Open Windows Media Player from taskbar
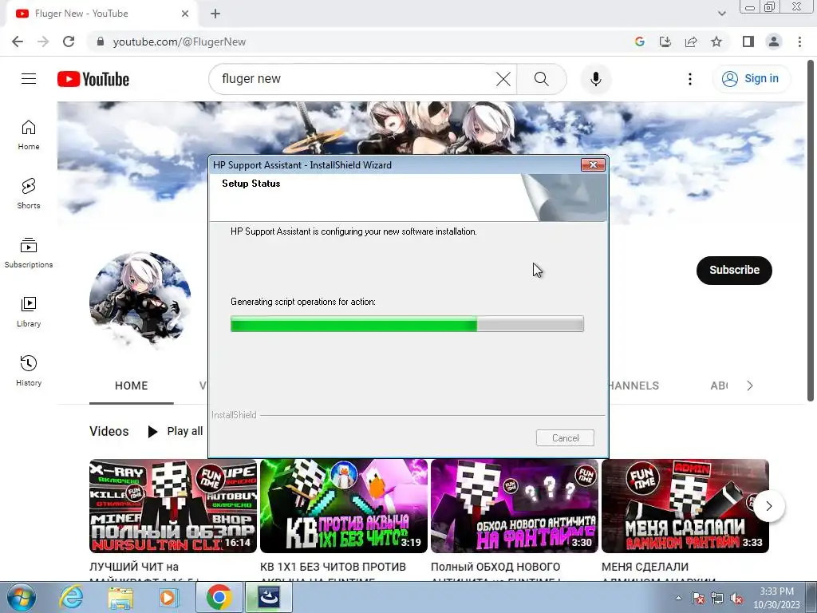Screen dimensions: 817x613 169,597
